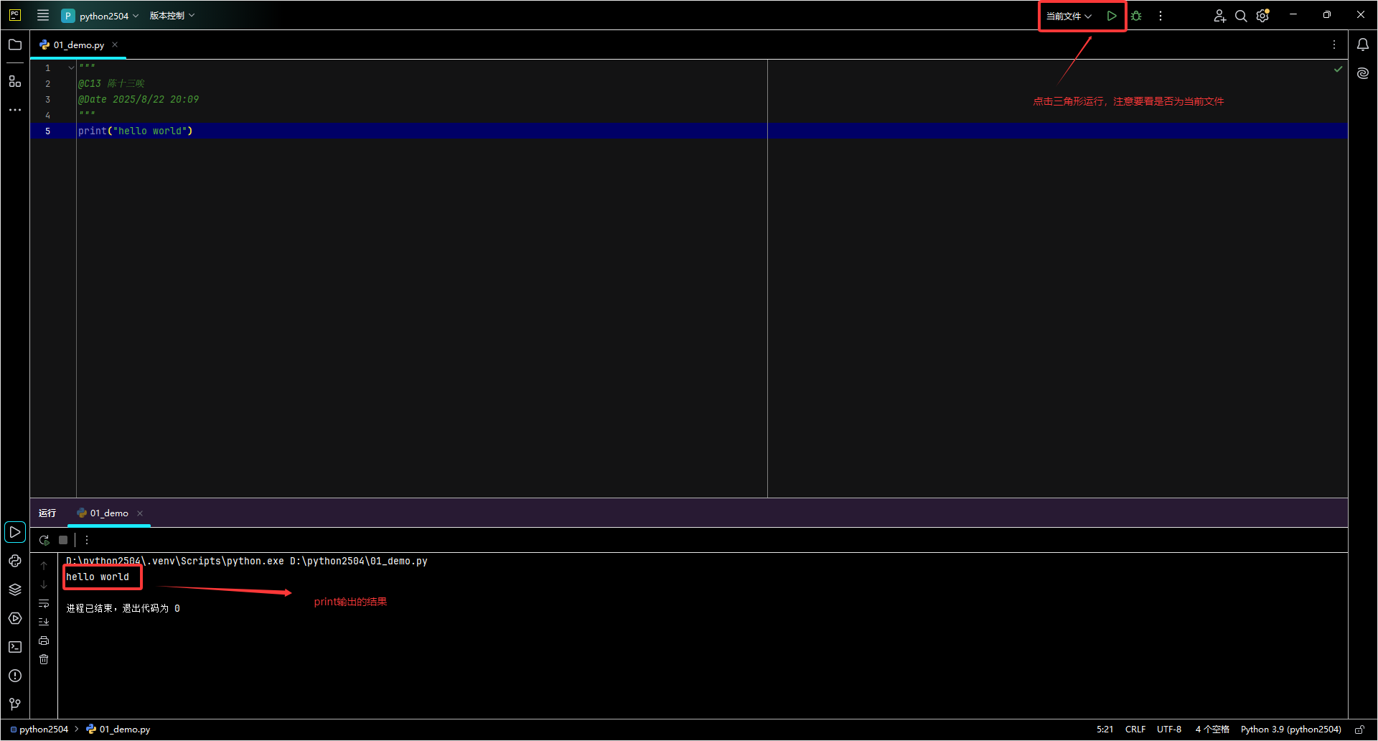Viewport: 1378px width, 741px height.
Task: Start debugging with the bug icon
Action: pos(1136,15)
